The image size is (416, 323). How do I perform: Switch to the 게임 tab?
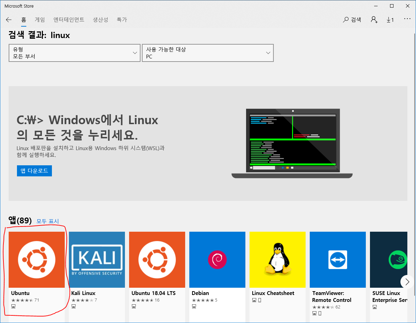tap(40, 20)
